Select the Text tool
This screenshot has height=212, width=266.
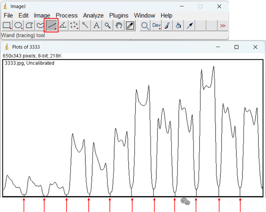click(97, 26)
